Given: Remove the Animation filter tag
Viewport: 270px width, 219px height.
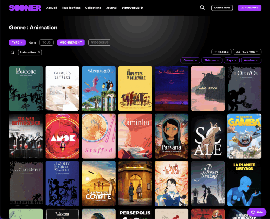Looking at the screenshot, I should [x=39, y=52].
